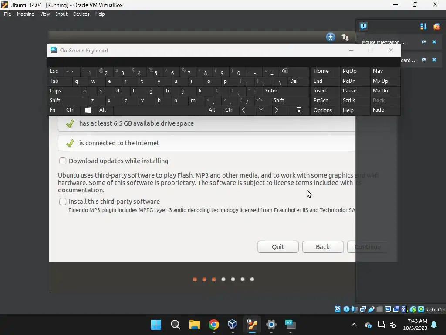
Task: Dismiss the keyboard notification below Mouse integration
Action: click(x=434, y=60)
